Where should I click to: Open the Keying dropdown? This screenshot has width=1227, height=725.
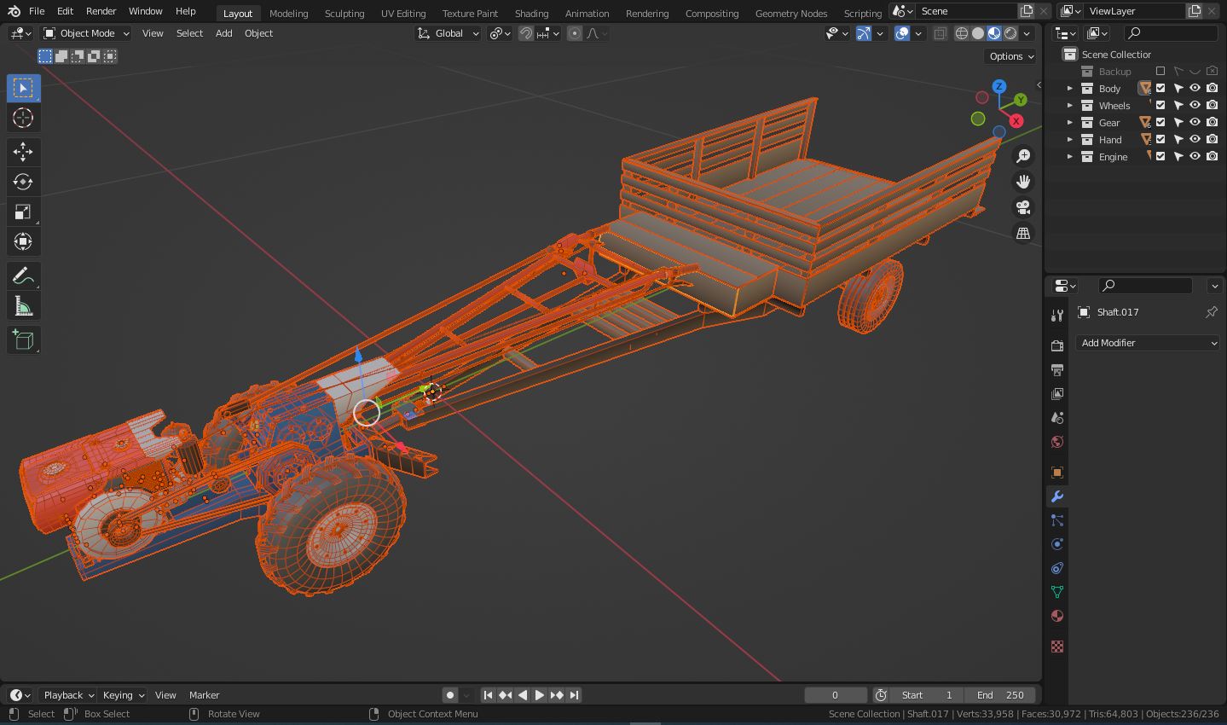(123, 695)
